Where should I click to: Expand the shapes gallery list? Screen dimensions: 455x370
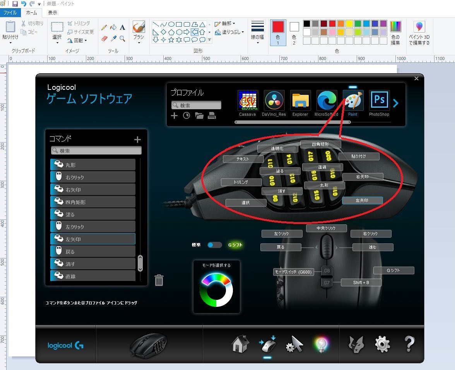[x=210, y=40]
